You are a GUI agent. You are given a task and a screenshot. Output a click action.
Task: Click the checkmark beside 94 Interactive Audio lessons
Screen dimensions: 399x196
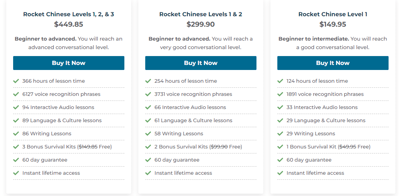pos(16,107)
